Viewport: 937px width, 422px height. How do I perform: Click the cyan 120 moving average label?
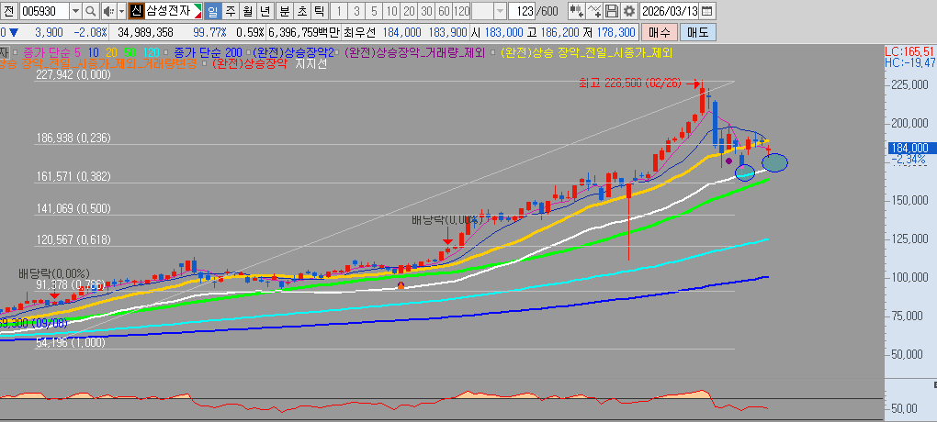point(152,52)
